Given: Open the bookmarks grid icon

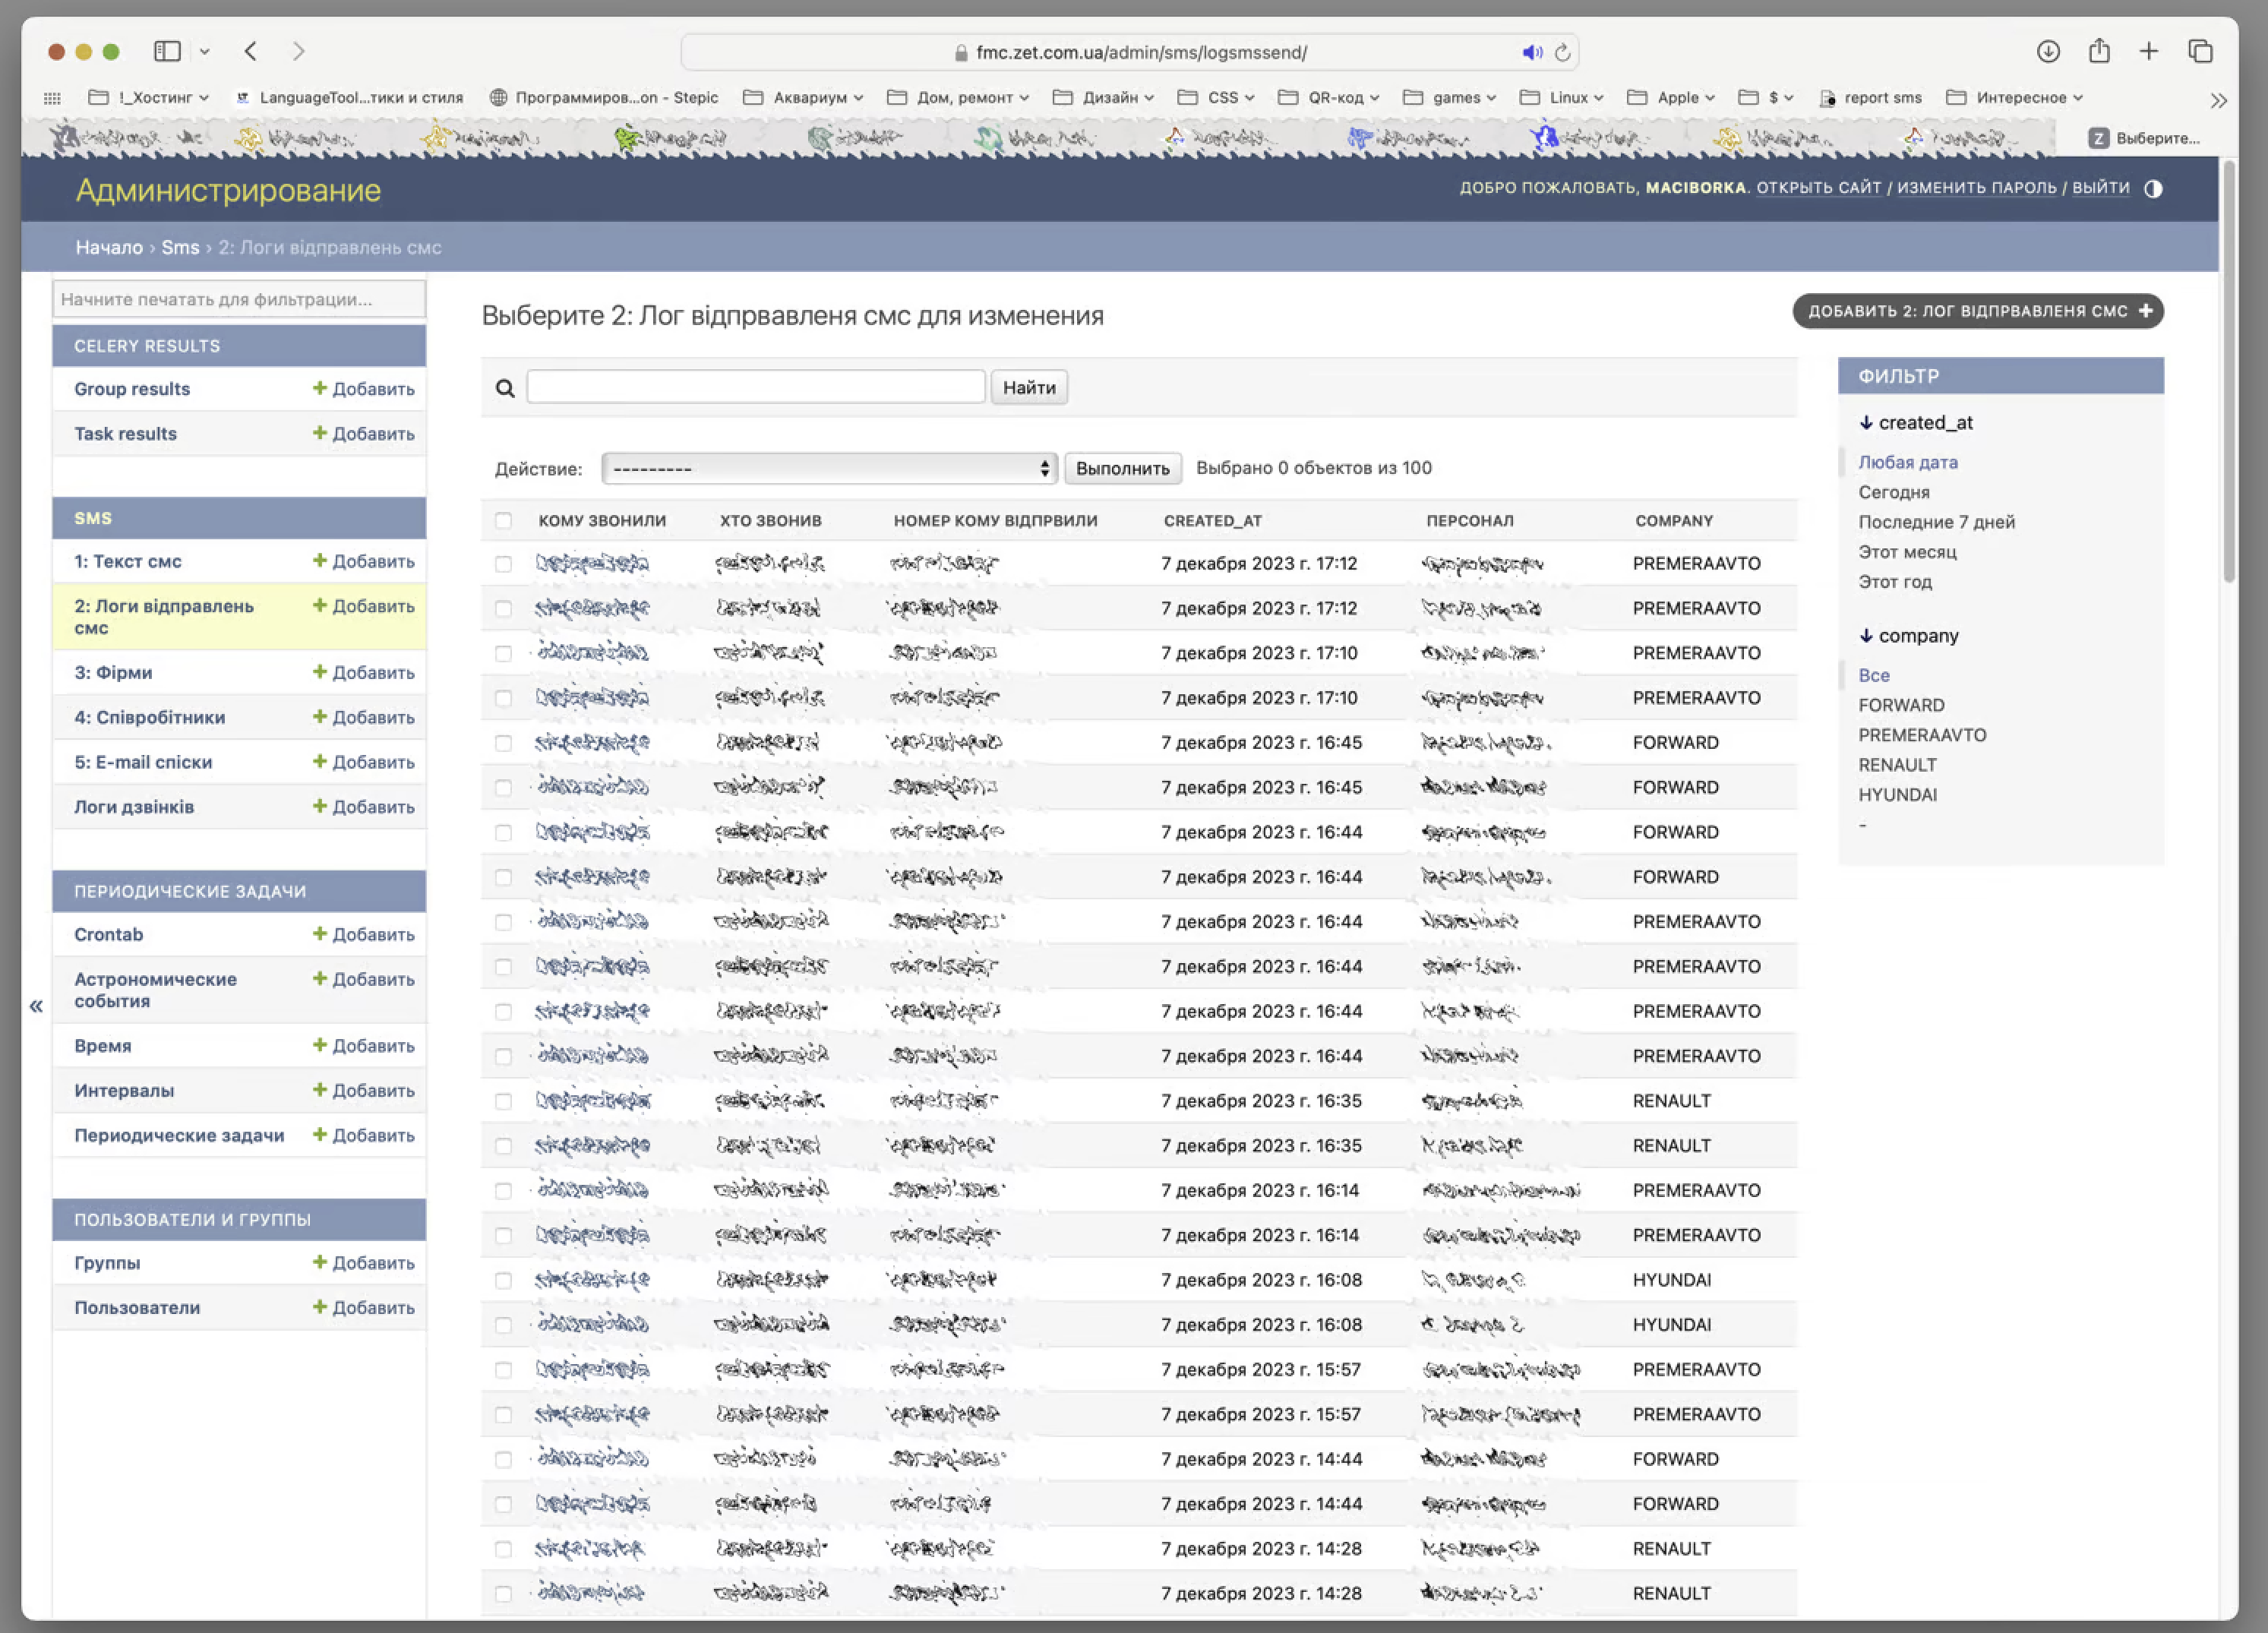Looking at the screenshot, I should pos(52,98).
